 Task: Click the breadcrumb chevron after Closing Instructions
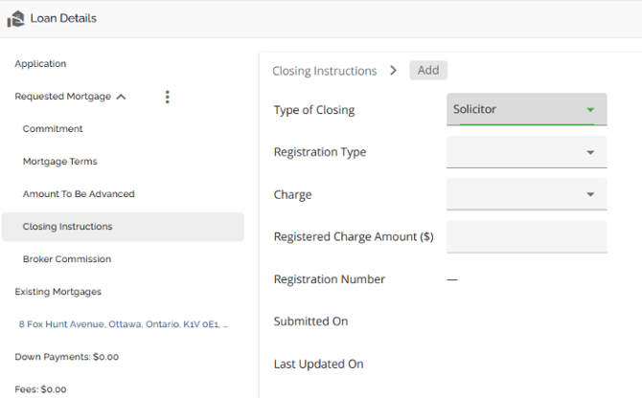(393, 70)
